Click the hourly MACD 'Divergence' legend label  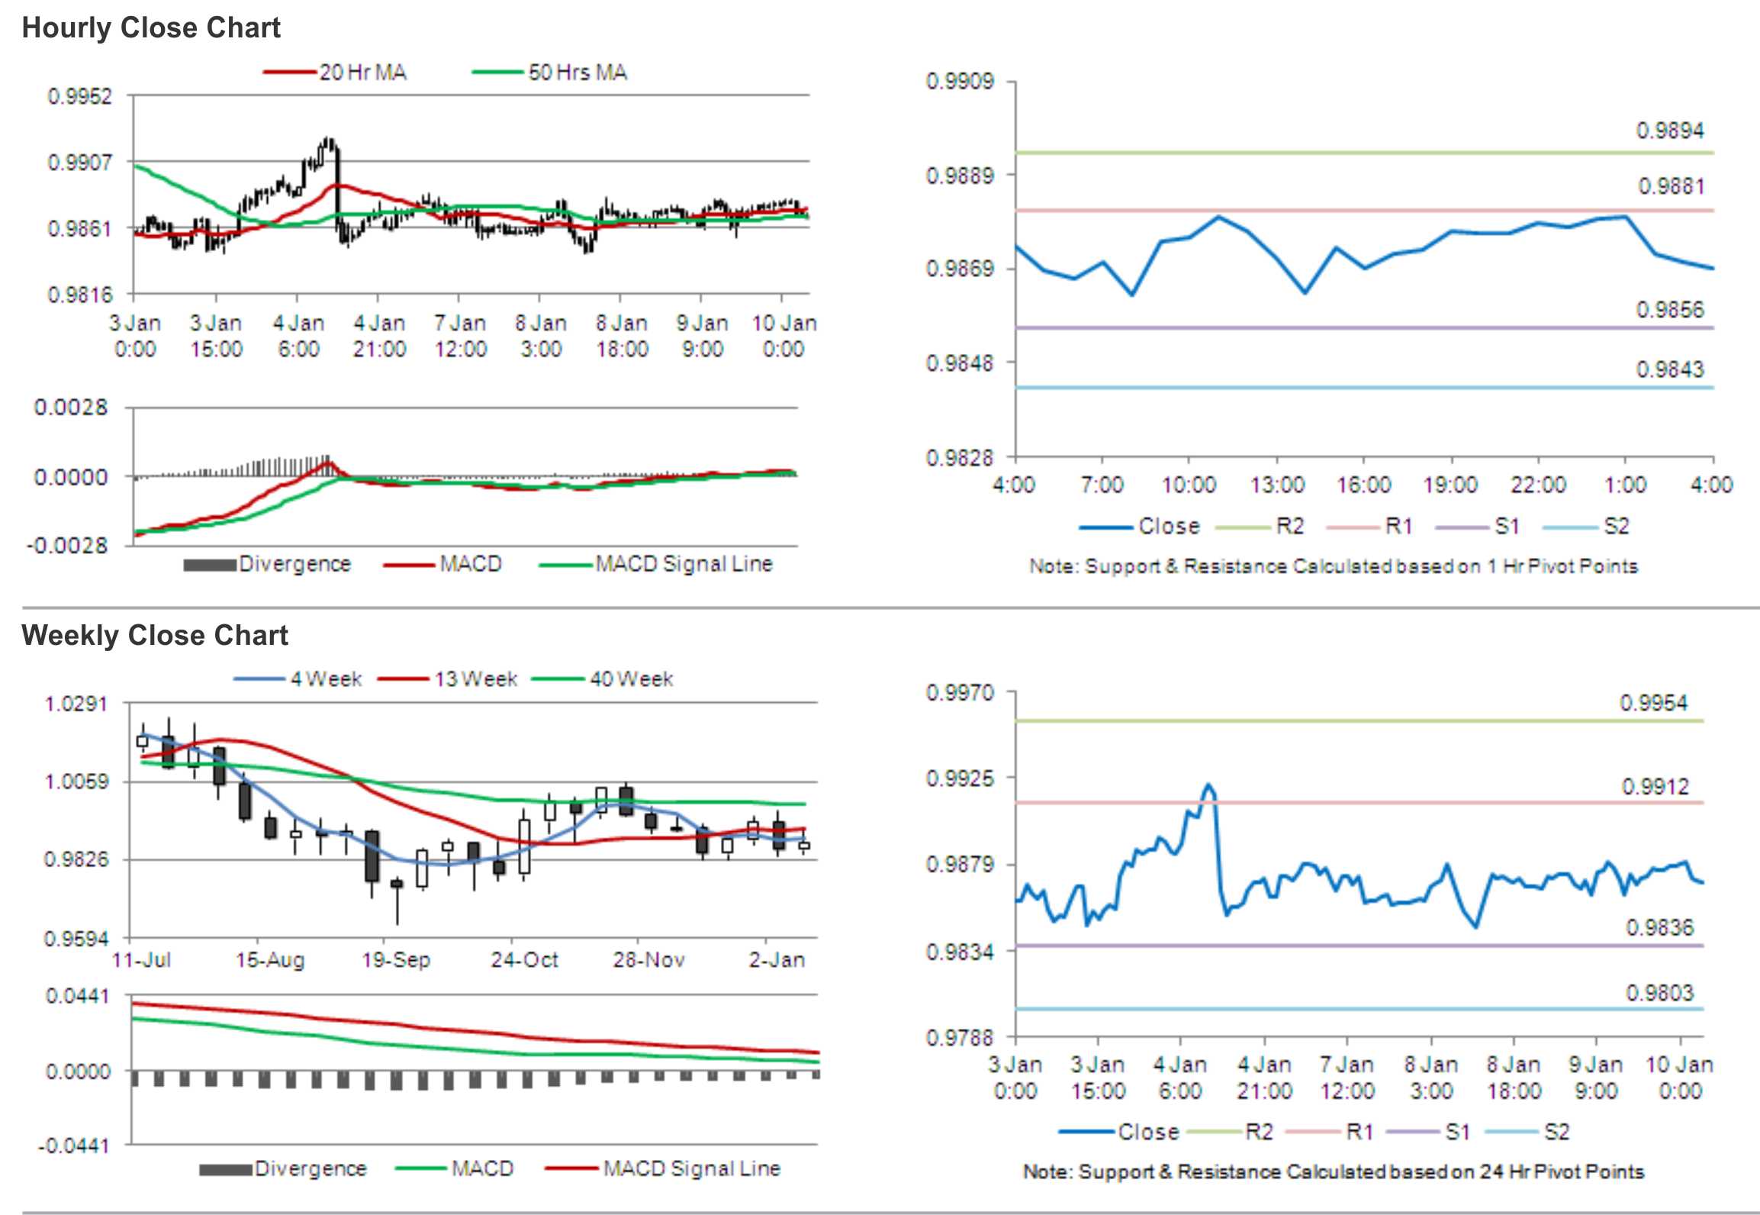pos(294,564)
